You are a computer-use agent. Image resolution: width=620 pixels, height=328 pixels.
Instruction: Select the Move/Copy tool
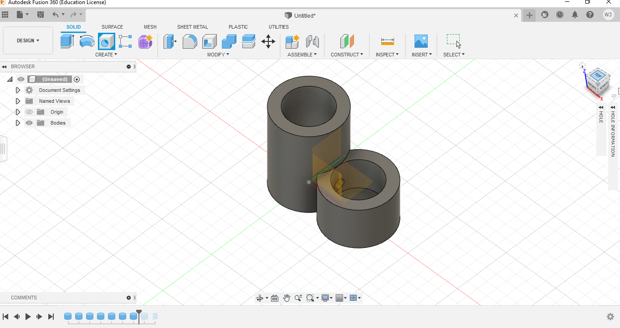268,41
